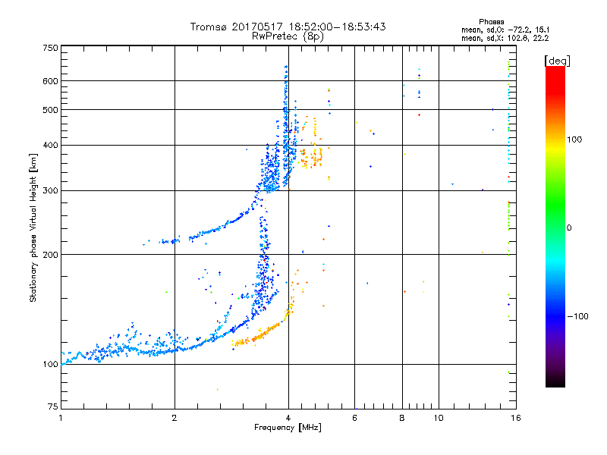
Task: Click the y-axis tick label '75'
Action: 53,406
